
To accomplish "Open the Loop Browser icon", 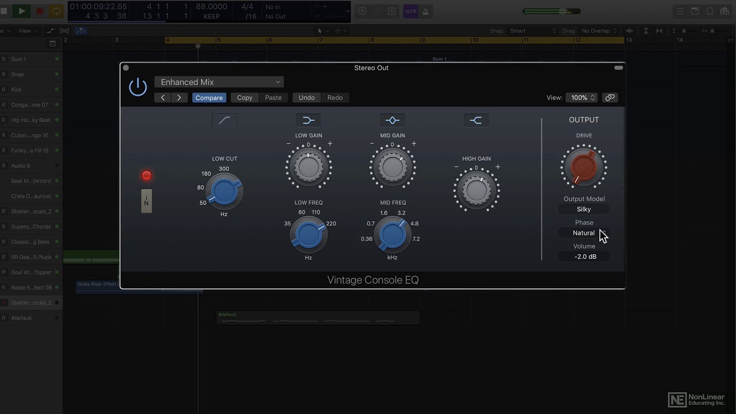I will [x=710, y=11].
